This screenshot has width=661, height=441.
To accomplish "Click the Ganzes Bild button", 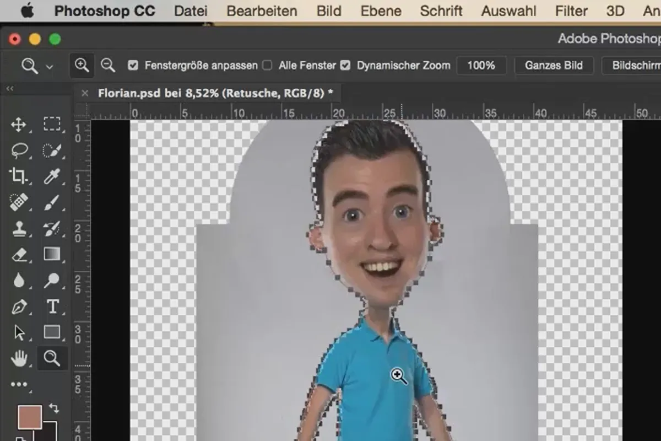I will pyautogui.click(x=554, y=65).
